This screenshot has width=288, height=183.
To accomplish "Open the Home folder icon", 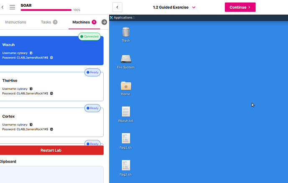I will point(126,86).
